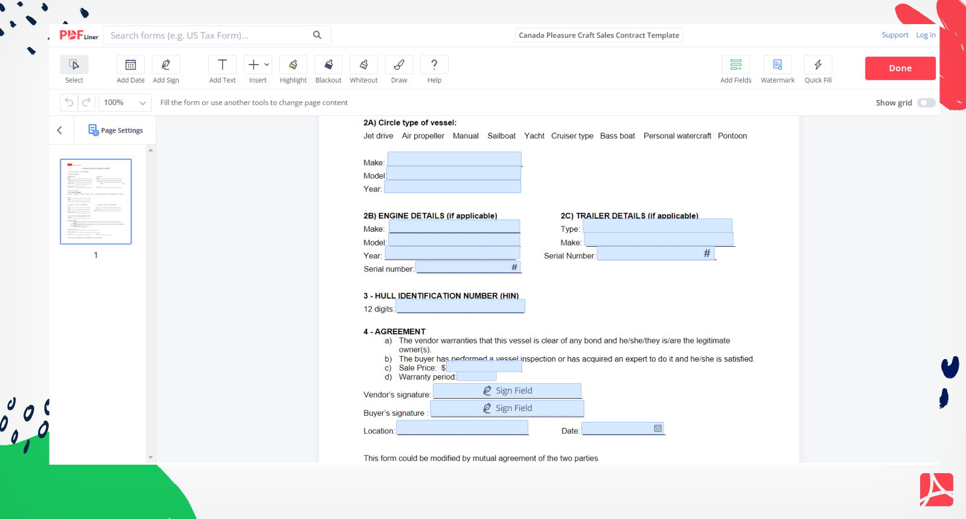Viewport: 966px width, 519px height.
Task: Select the Whiteout tool
Action: click(363, 69)
